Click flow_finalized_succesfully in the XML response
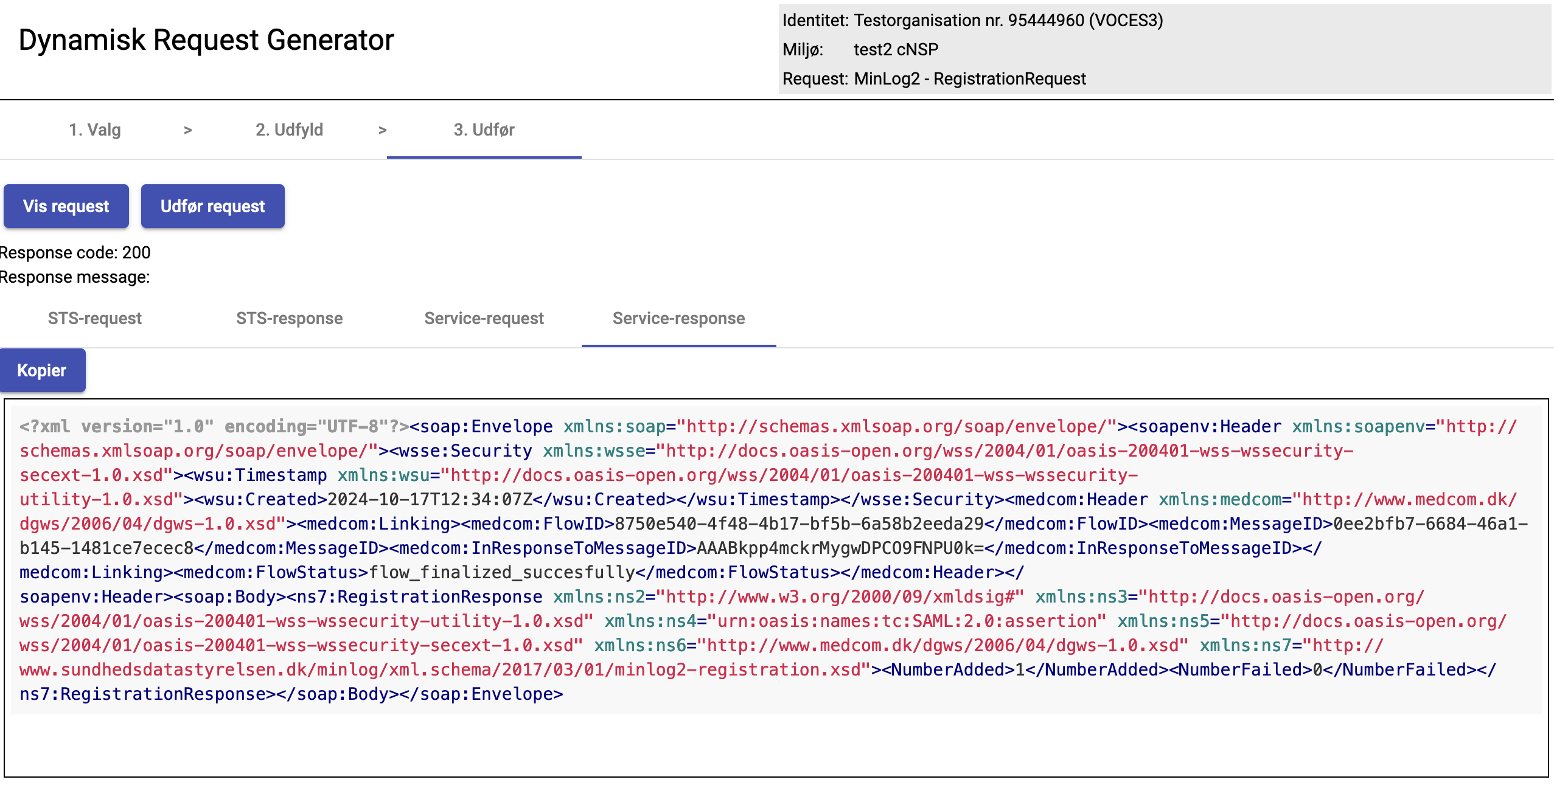The width and height of the screenshot is (1554, 788). [502, 573]
